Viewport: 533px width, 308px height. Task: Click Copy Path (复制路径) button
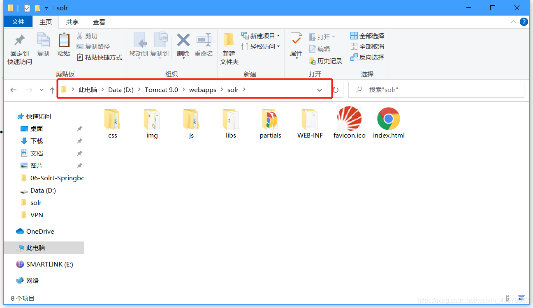point(93,47)
